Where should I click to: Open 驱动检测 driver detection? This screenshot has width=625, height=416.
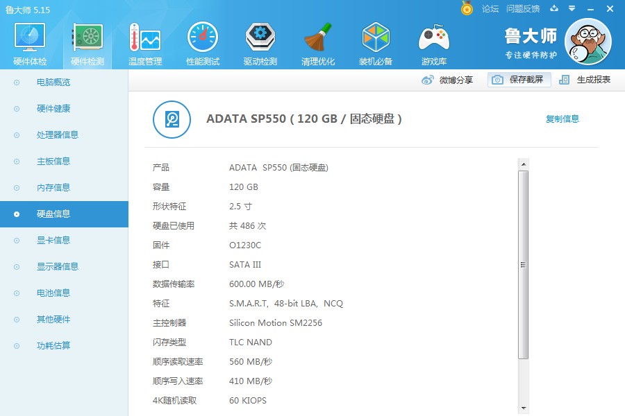[x=260, y=44]
